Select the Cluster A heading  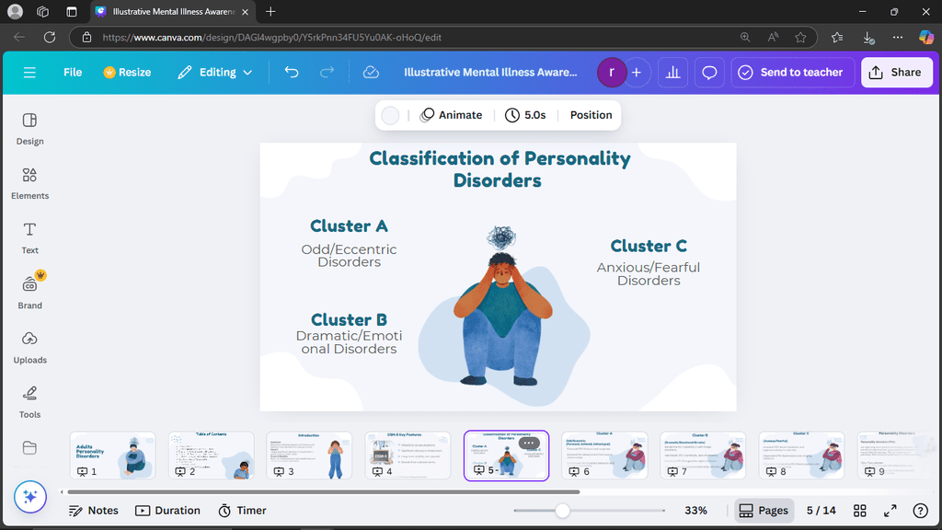[x=349, y=226]
